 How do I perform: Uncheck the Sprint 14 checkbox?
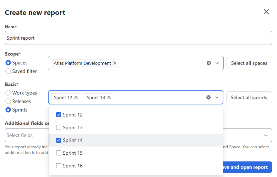(59, 140)
